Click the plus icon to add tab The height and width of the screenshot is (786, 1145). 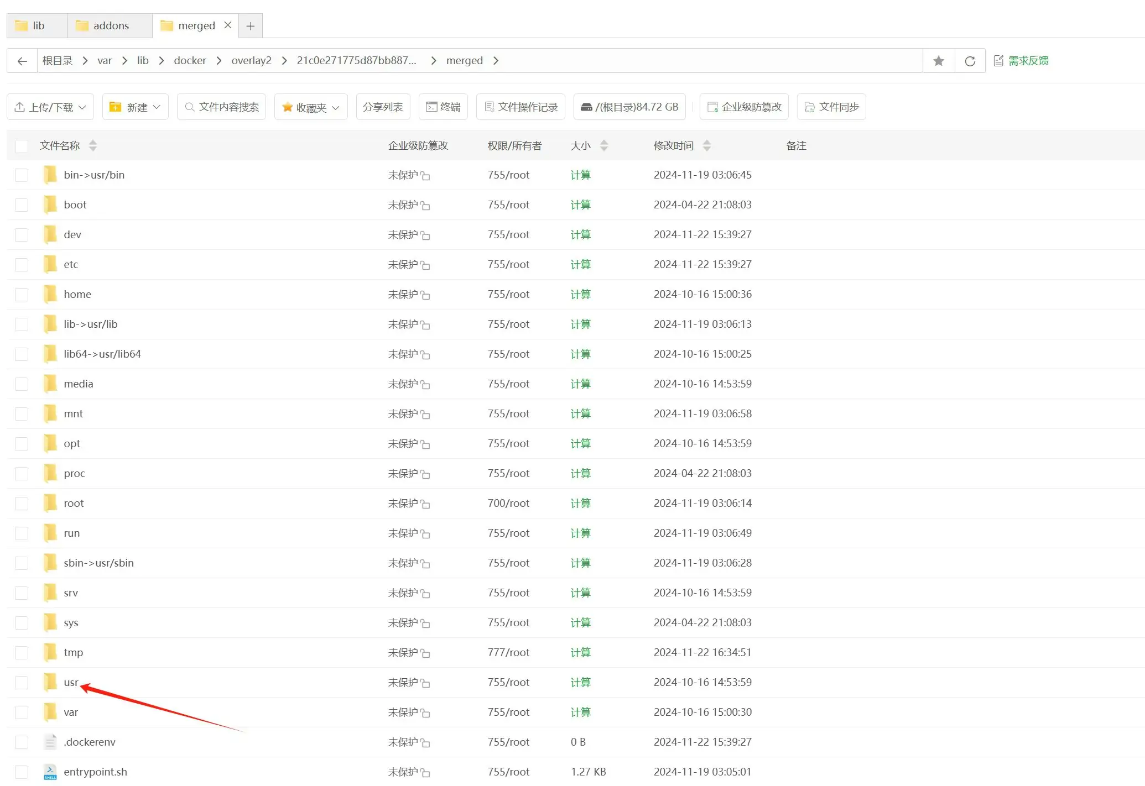coord(251,26)
